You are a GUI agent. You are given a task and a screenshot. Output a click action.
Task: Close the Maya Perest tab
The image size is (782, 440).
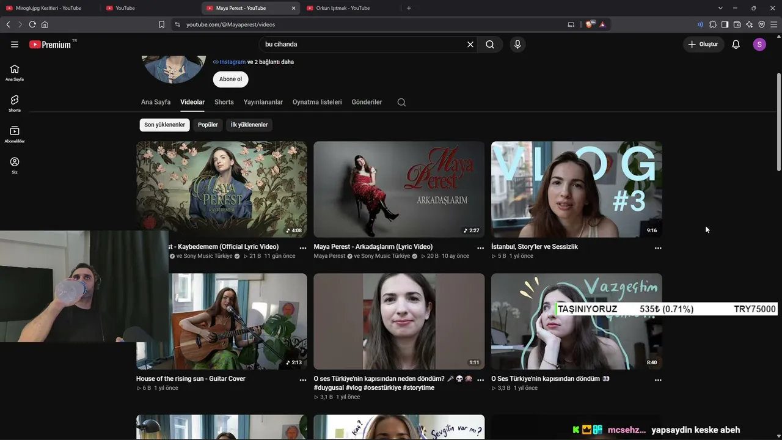pos(294,8)
